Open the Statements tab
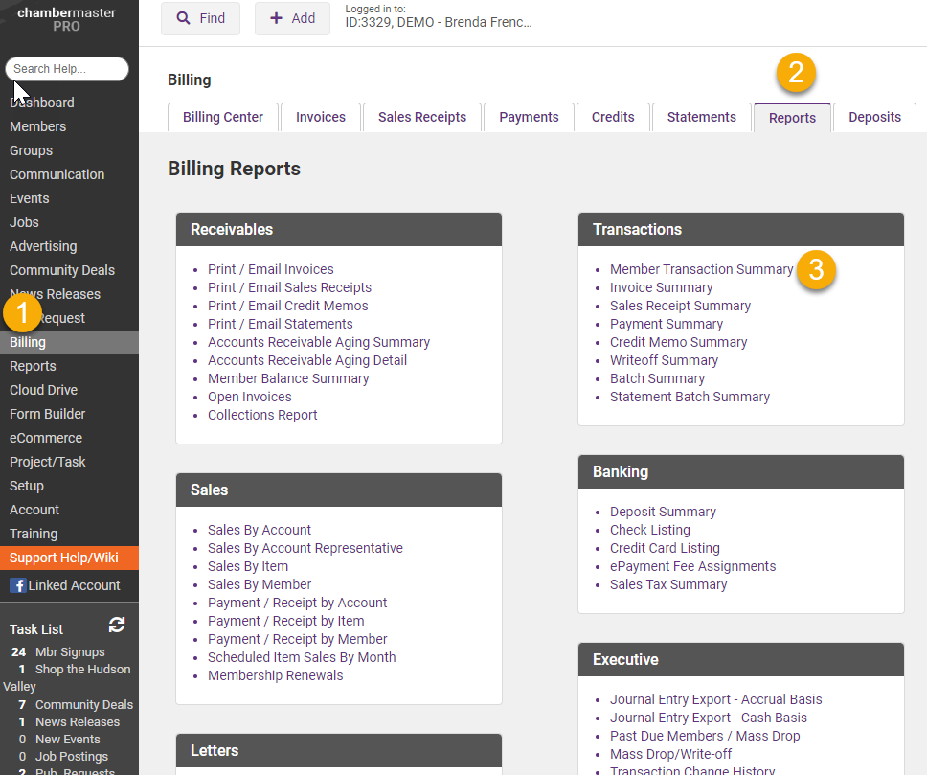Image resolution: width=927 pixels, height=775 pixels. point(701,116)
